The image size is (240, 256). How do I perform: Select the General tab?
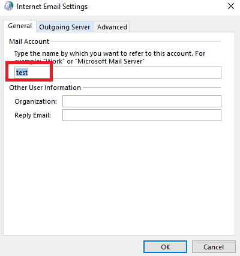click(20, 26)
